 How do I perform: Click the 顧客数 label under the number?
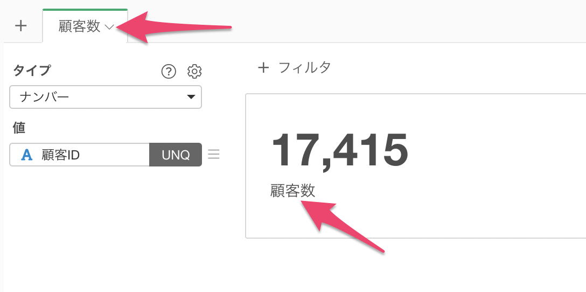point(293,191)
